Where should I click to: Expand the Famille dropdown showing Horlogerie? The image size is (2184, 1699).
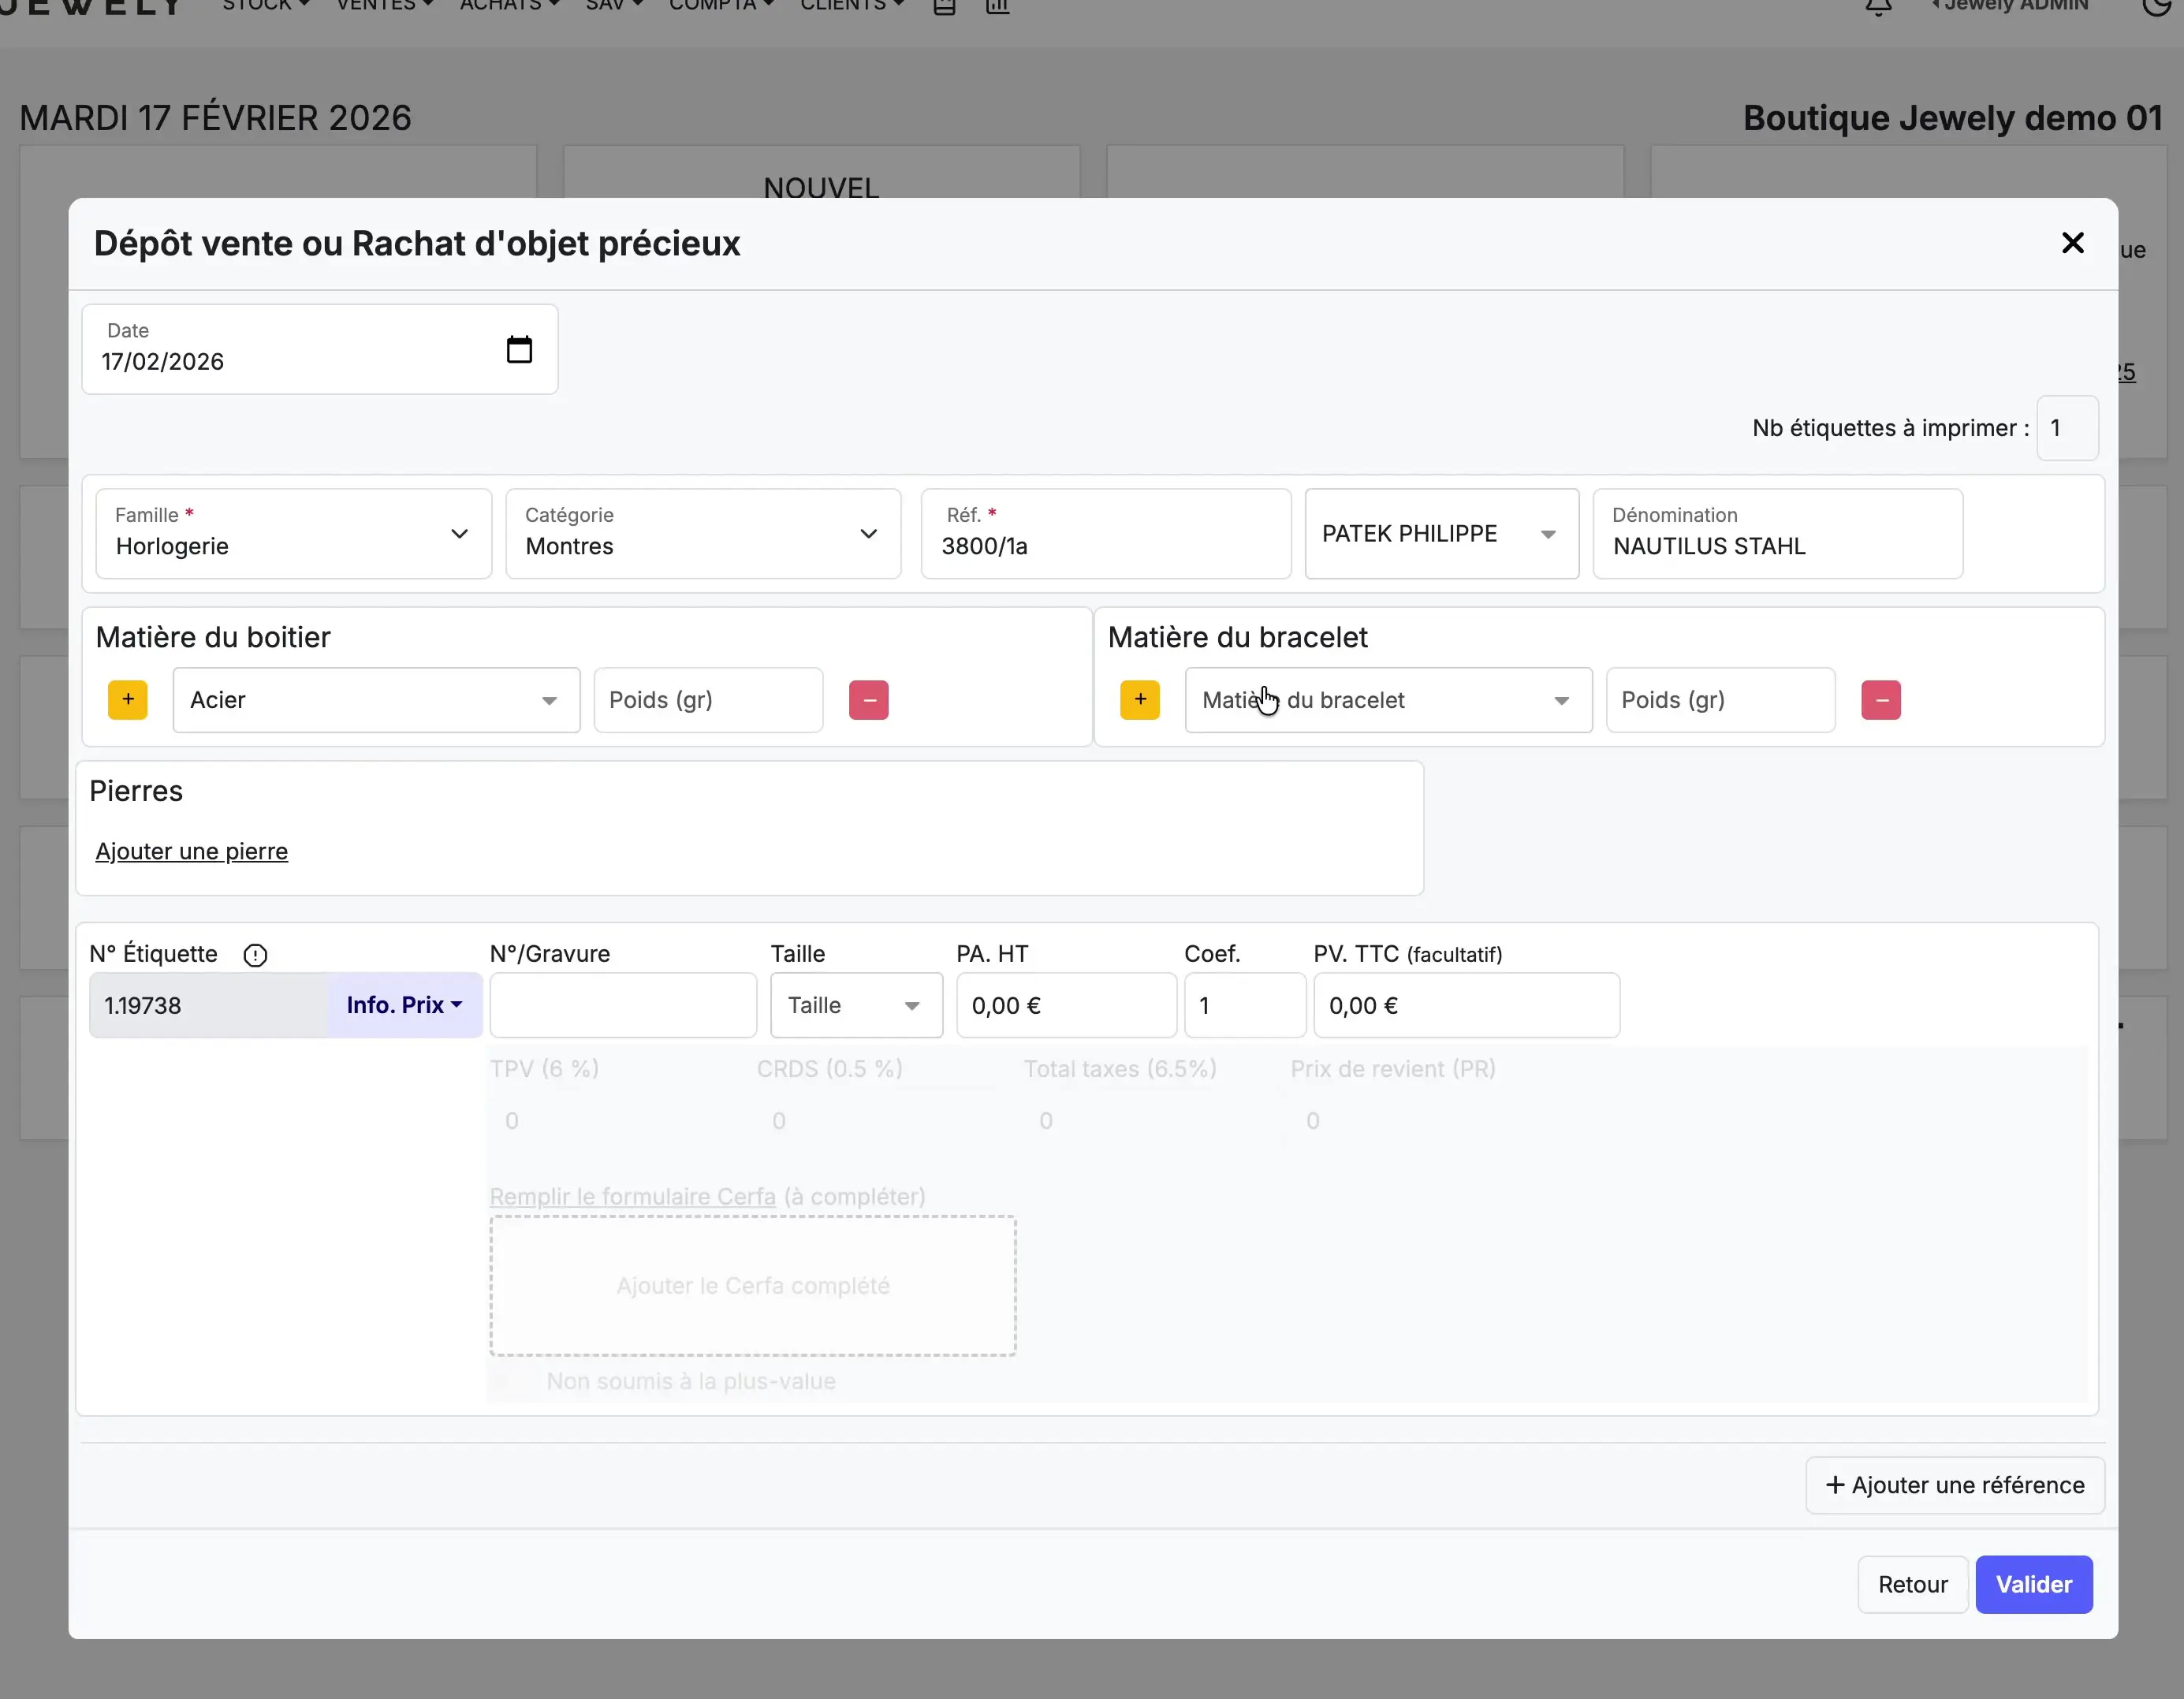coord(294,534)
